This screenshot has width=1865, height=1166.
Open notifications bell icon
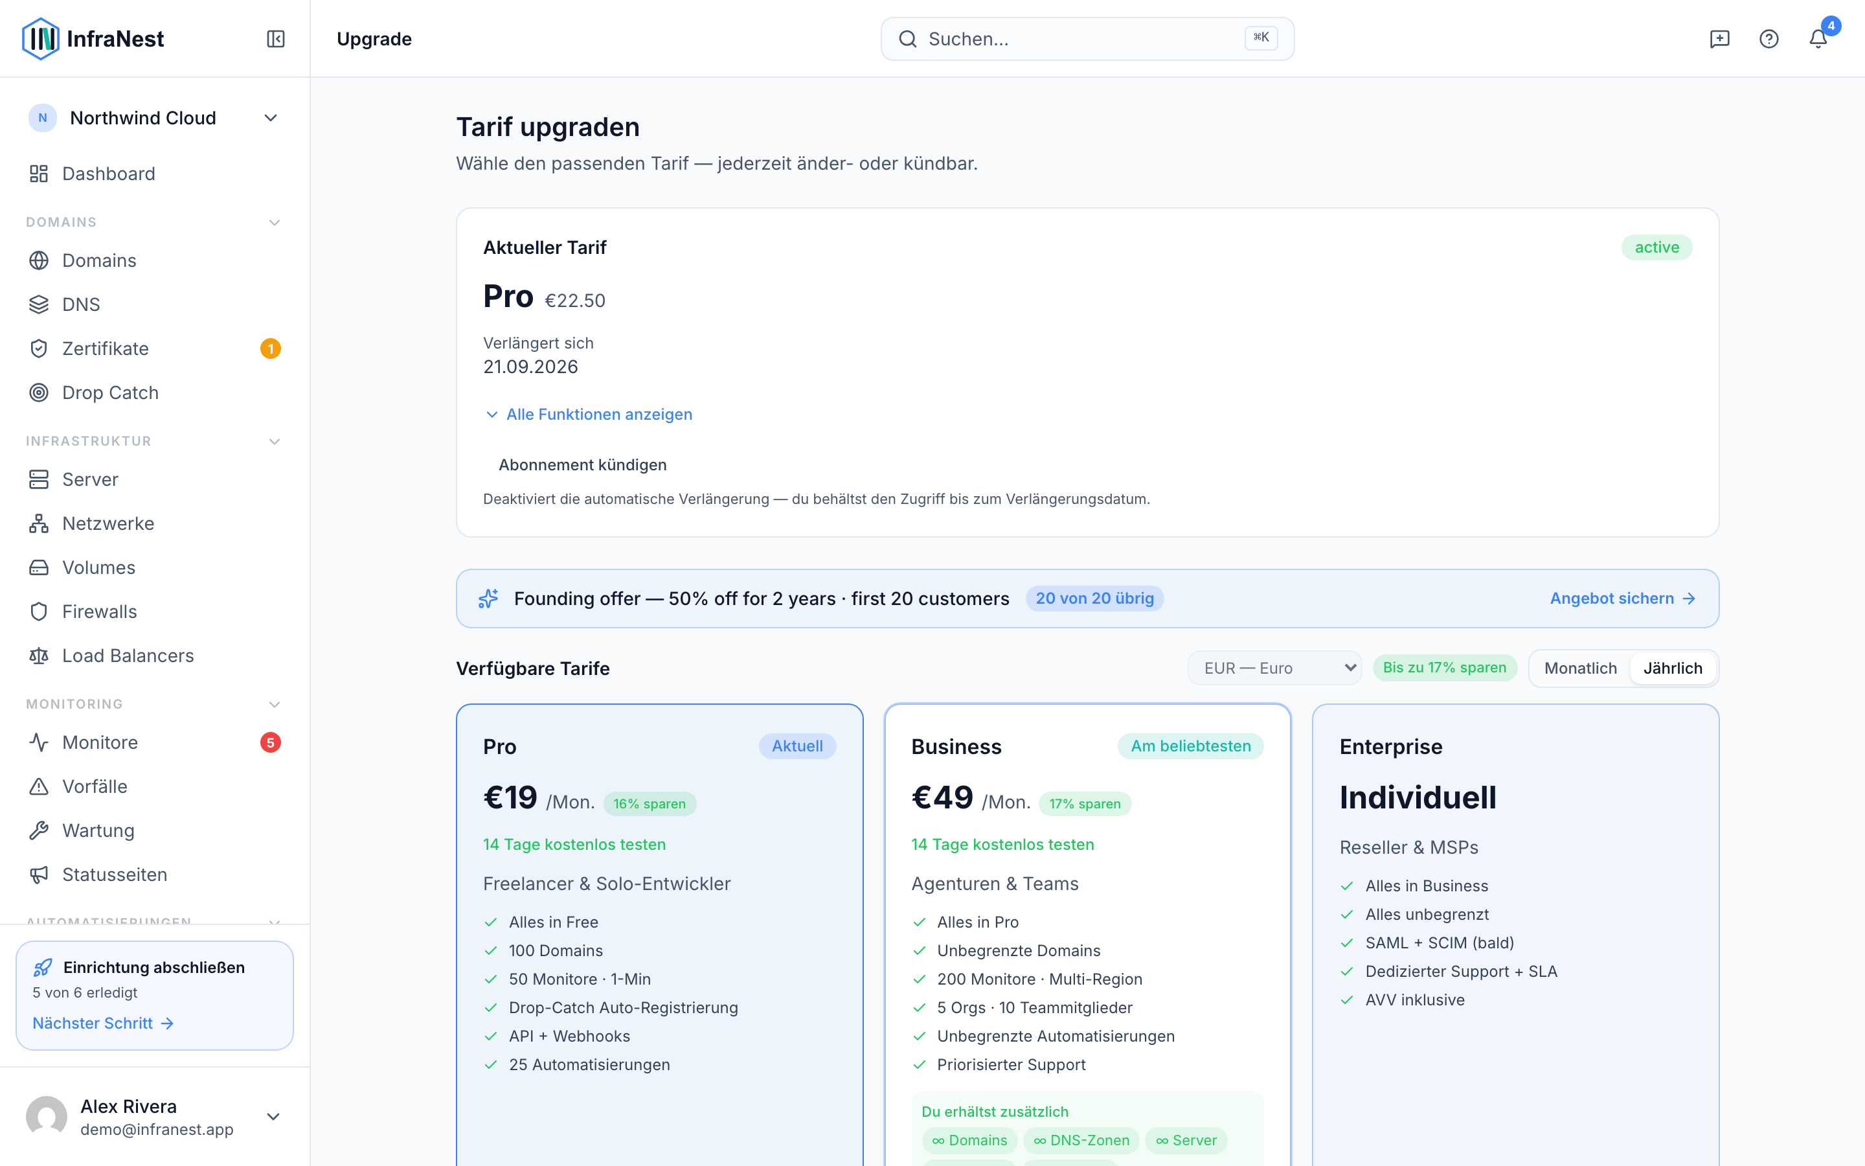pos(1818,39)
